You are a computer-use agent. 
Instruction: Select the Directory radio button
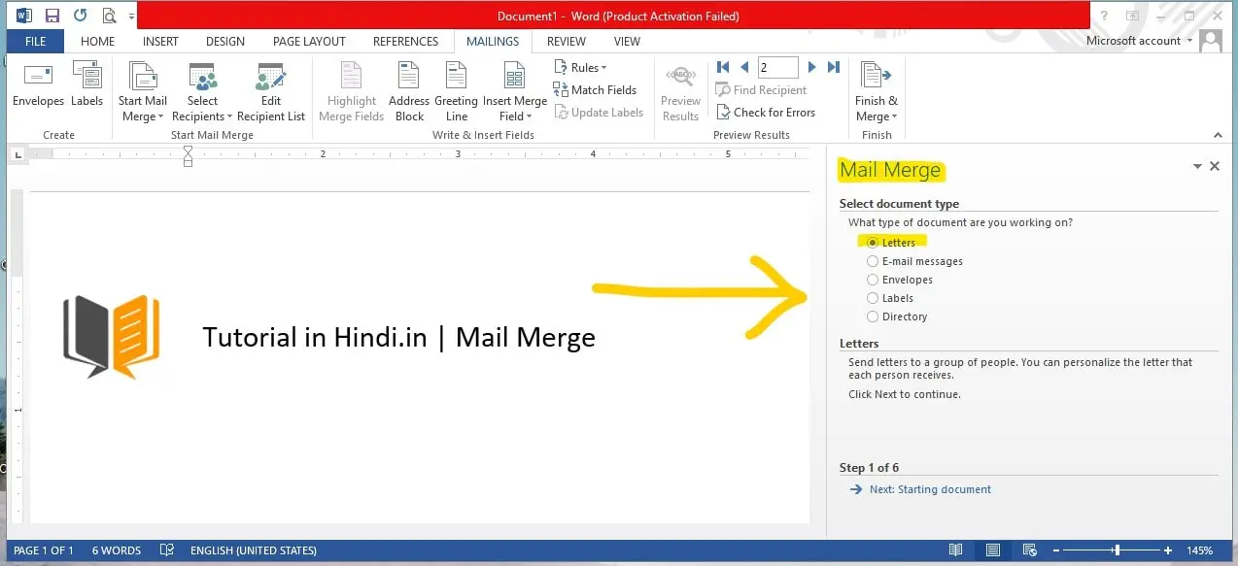coord(873,316)
